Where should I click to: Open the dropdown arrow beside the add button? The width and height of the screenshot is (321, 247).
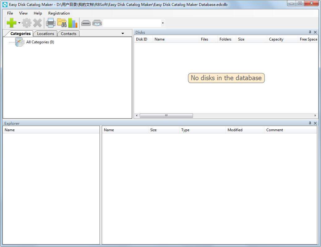(19, 23)
